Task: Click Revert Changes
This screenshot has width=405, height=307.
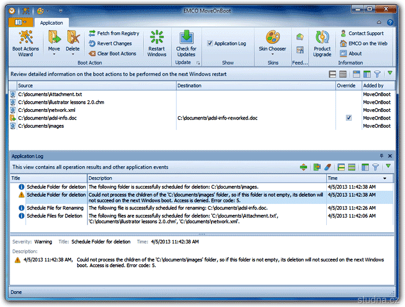Action: (114, 43)
